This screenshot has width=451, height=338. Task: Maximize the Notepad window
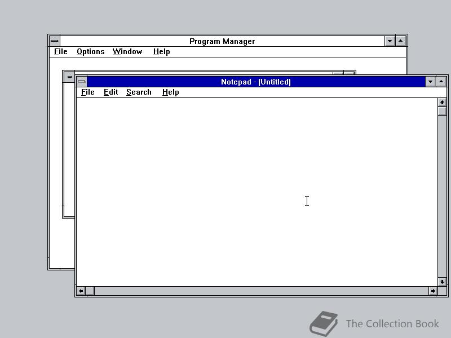(x=441, y=82)
